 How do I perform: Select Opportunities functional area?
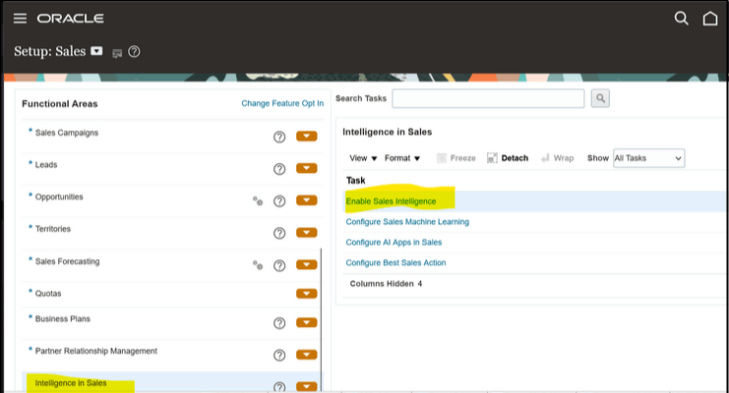(59, 196)
